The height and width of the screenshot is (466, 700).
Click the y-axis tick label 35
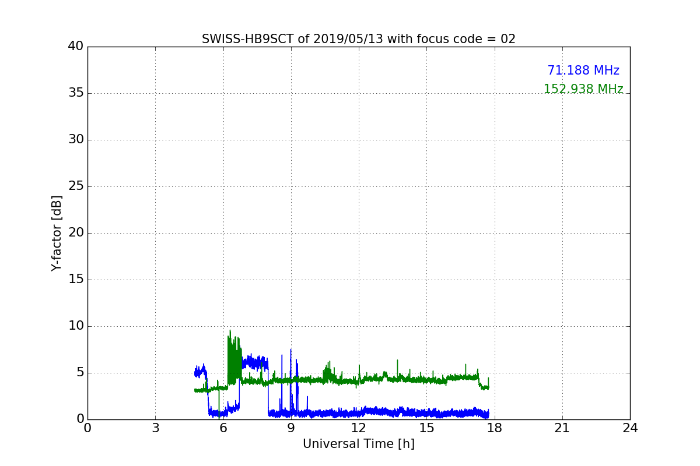click(x=75, y=93)
